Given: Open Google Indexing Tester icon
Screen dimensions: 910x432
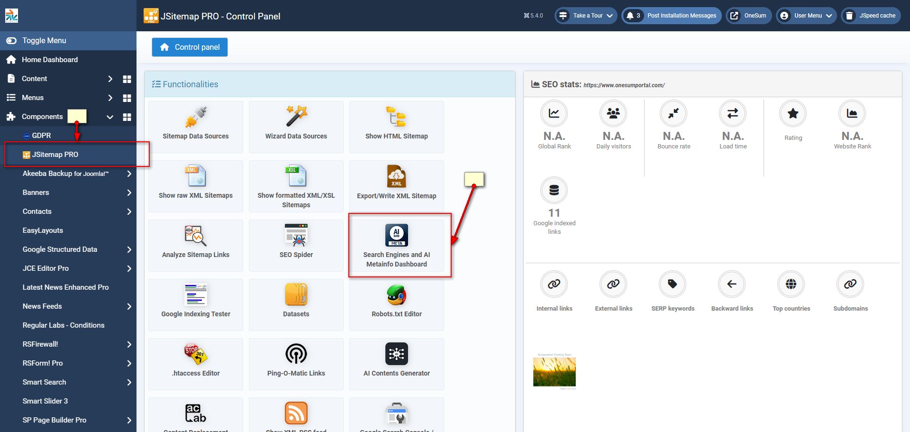Looking at the screenshot, I should coord(196,295).
